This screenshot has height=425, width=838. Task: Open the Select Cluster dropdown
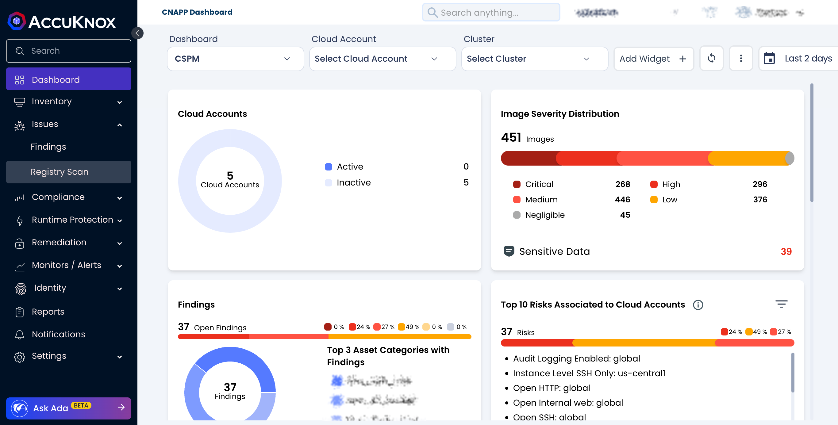click(x=534, y=59)
